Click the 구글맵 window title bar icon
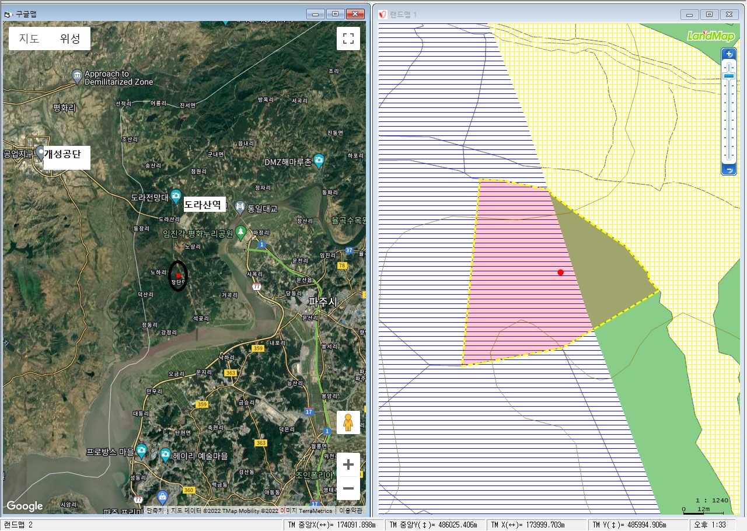 pos(8,13)
